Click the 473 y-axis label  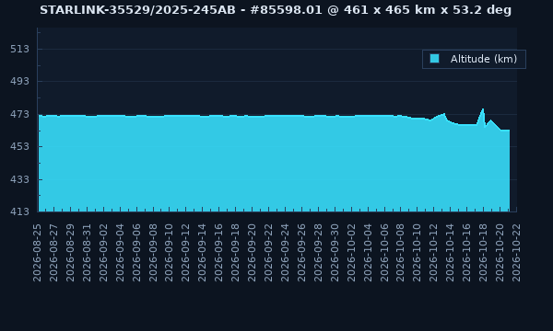(x=19, y=114)
